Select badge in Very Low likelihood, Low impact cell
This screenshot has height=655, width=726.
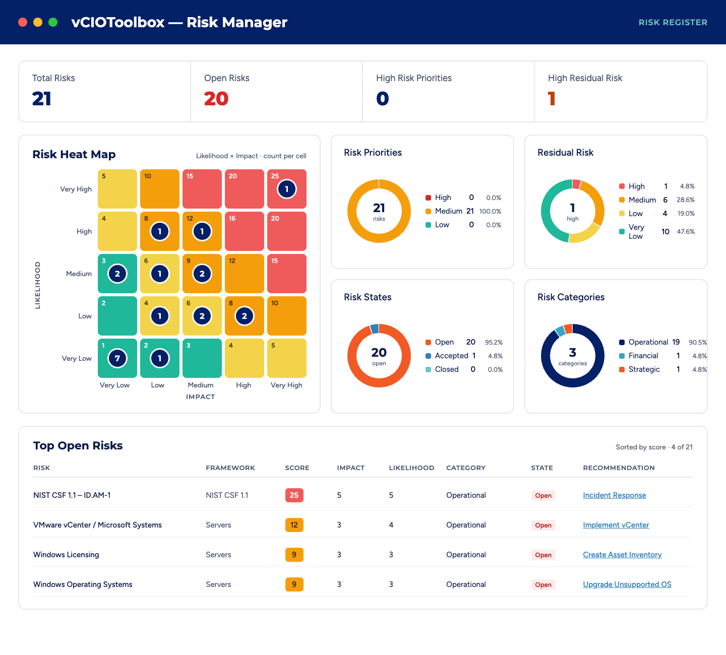[160, 358]
